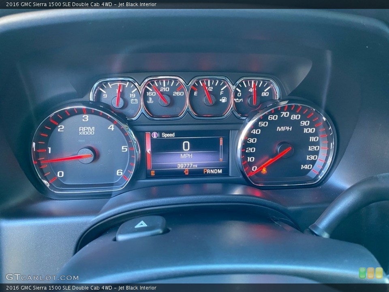Click the green-yellow traffic light logo
Image resolution: width=389 pixels, height=292 pixels.
(371, 273)
